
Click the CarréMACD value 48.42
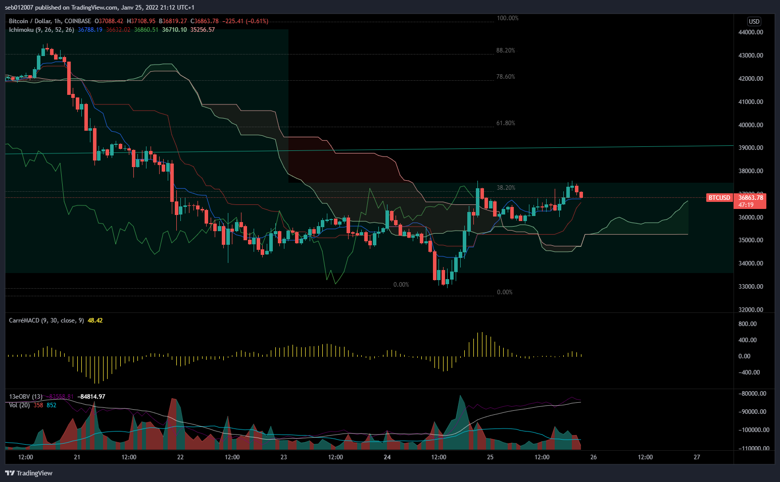pyautogui.click(x=95, y=320)
